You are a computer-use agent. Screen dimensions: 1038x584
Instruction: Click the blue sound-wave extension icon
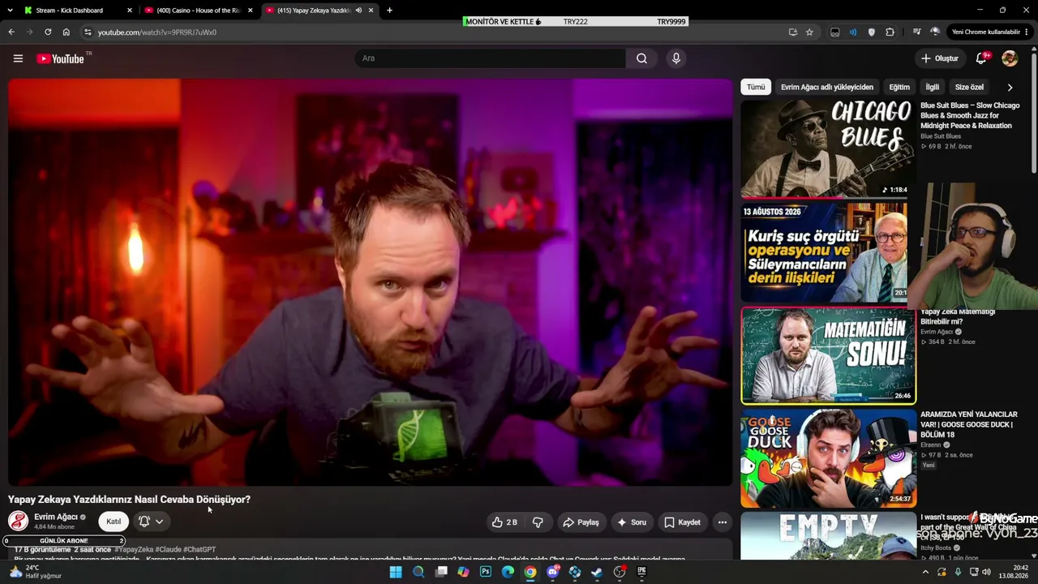(853, 32)
